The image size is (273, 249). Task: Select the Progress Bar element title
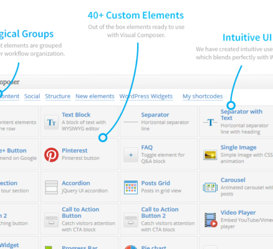point(79,247)
